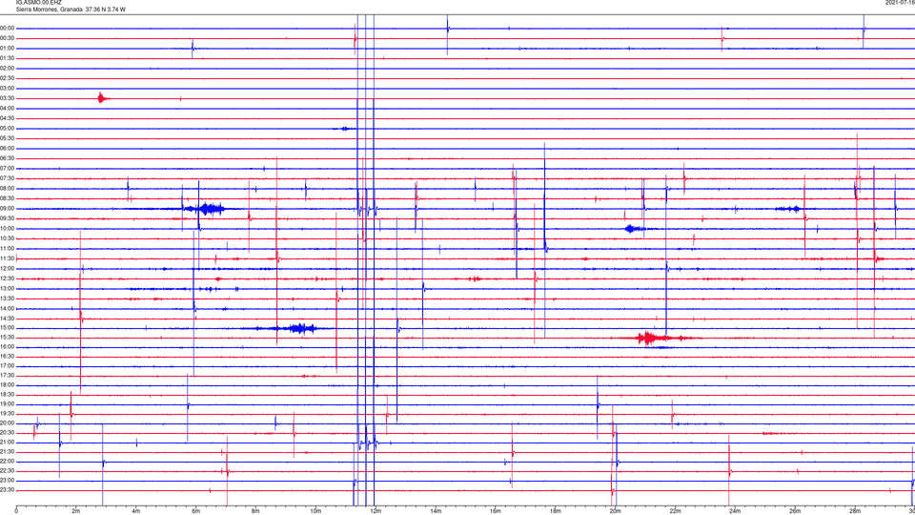
Task: Select the 08:00 trace time label
Action: 8,189
